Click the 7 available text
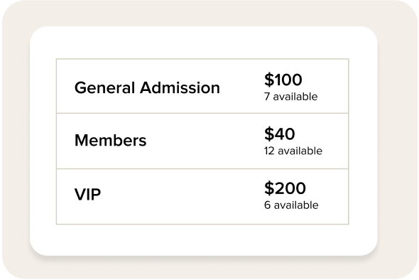Screen dimensions: 419x280 point(291,97)
